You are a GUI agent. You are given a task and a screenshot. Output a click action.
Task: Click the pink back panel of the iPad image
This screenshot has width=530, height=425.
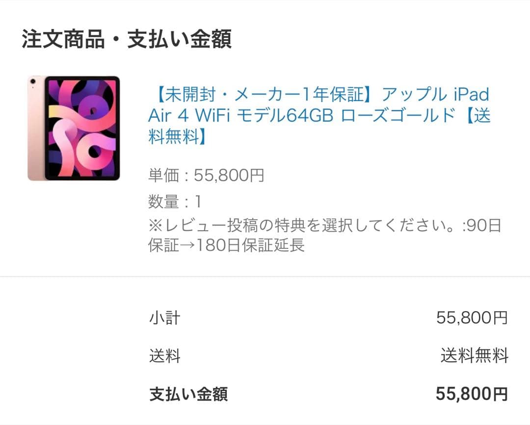[x=36, y=128]
